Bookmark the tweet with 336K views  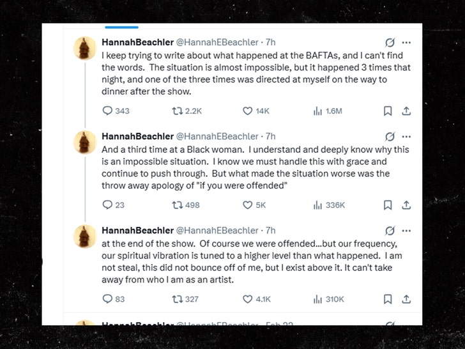387,205
